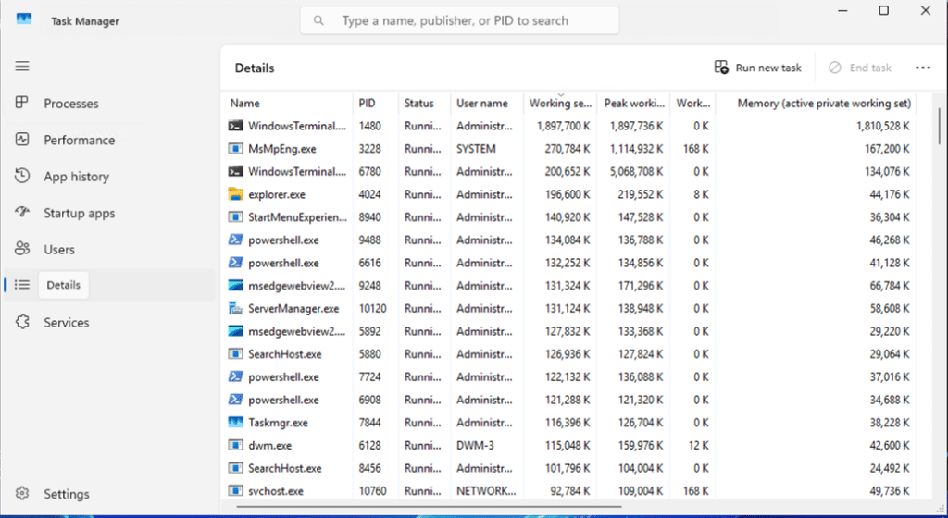
Task: Click the Taskmgr.exe process icon
Action: (235, 422)
